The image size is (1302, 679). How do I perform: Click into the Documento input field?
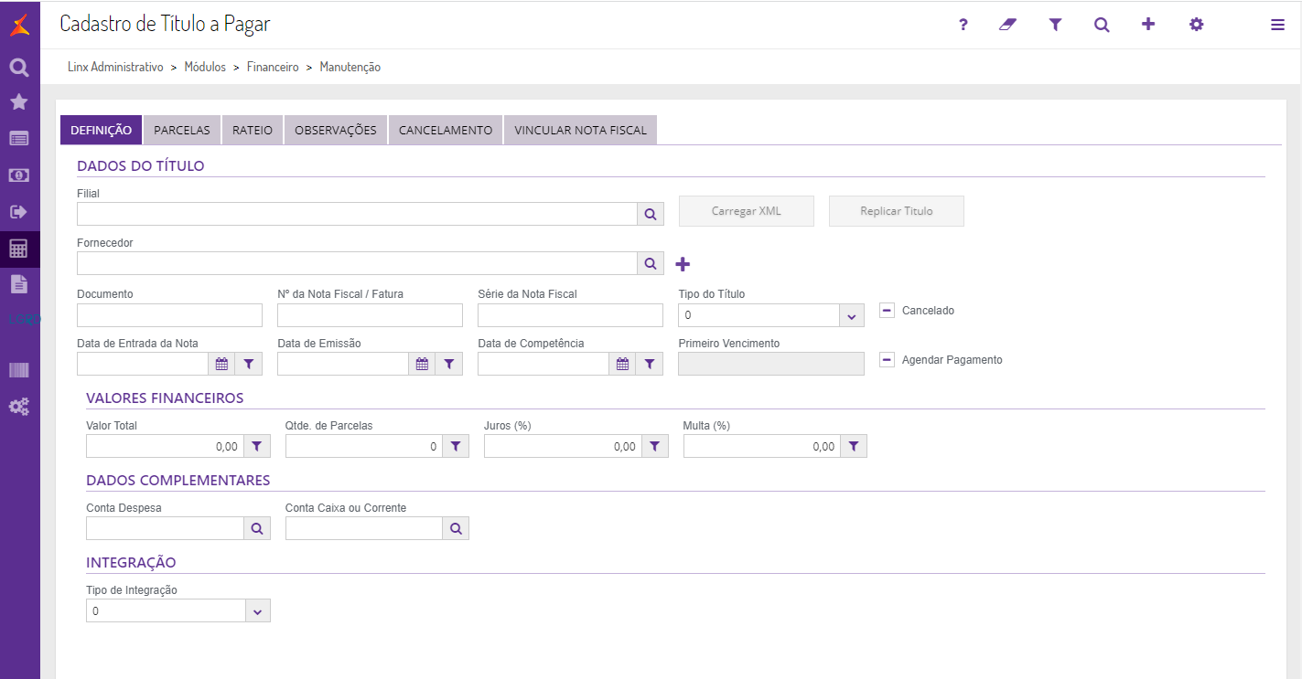[x=169, y=315]
